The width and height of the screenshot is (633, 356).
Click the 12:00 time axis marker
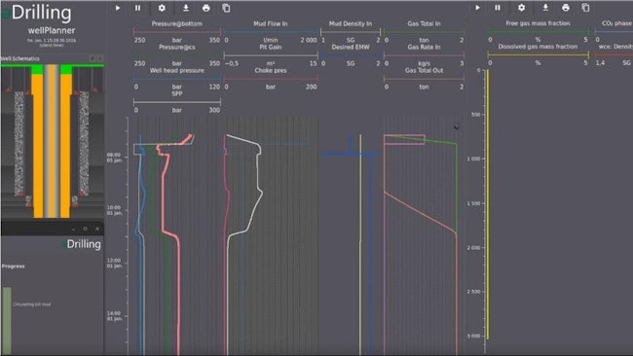[x=114, y=264]
